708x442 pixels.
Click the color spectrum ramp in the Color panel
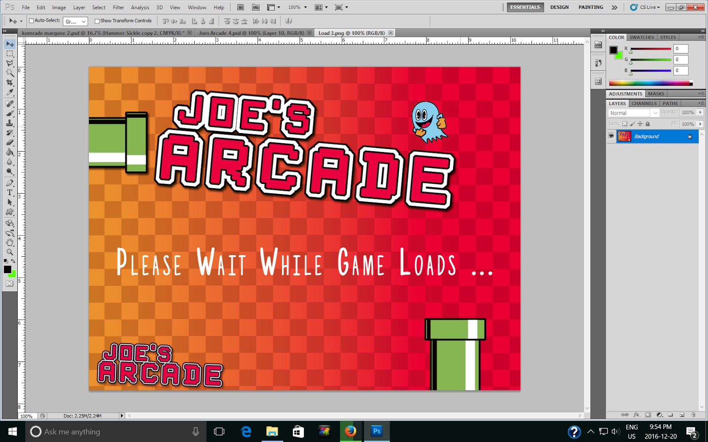point(650,83)
